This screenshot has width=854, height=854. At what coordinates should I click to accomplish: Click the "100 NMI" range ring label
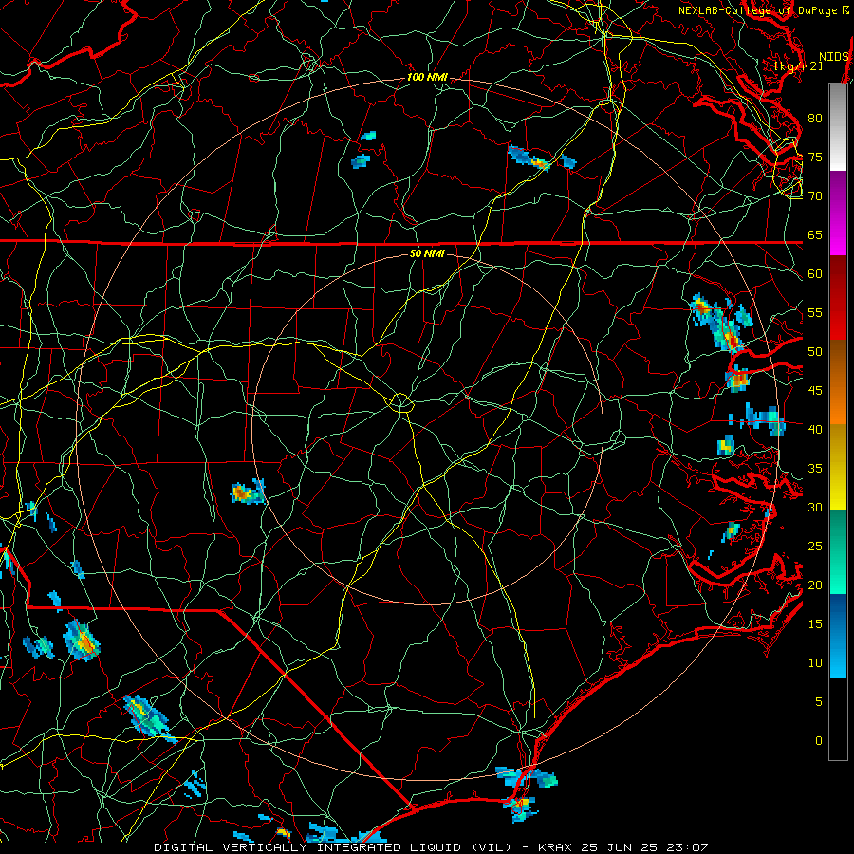tap(427, 78)
